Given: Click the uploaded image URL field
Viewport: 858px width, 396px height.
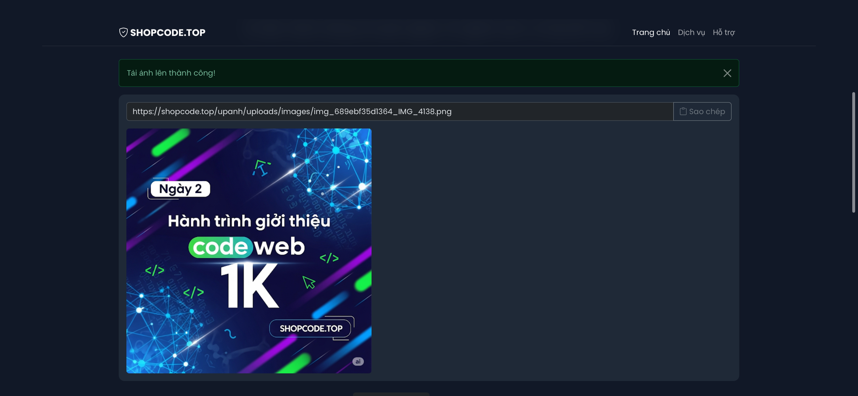Looking at the screenshot, I should (x=400, y=112).
